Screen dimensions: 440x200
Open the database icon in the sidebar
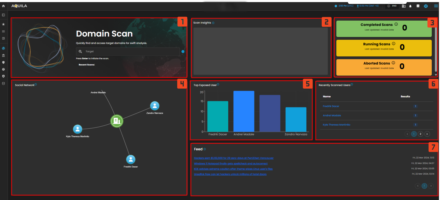(x=3, y=83)
